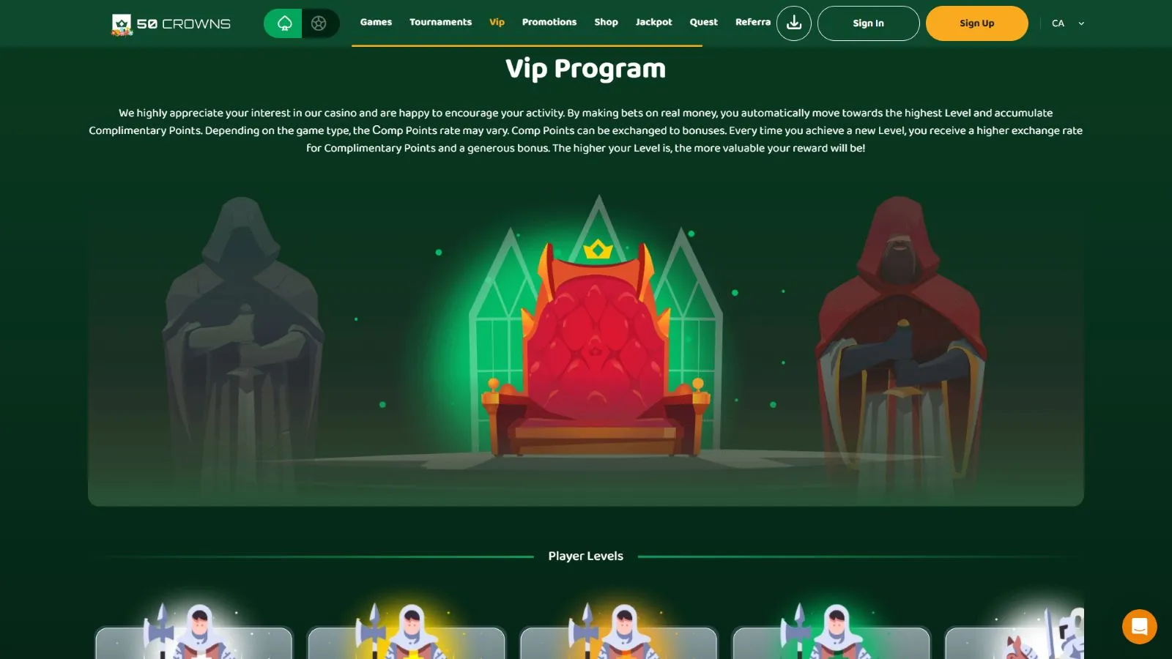Image resolution: width=1172 pixels, height=659 pixels.
Task: Switch to sports mode ball toggle
Action: pyautogui.click(x=319, y=23)
